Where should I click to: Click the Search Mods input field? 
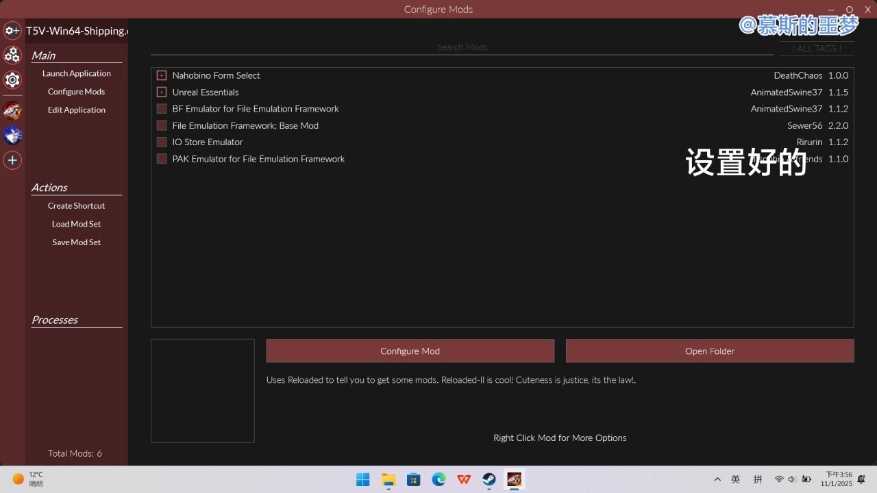(462, 47)
